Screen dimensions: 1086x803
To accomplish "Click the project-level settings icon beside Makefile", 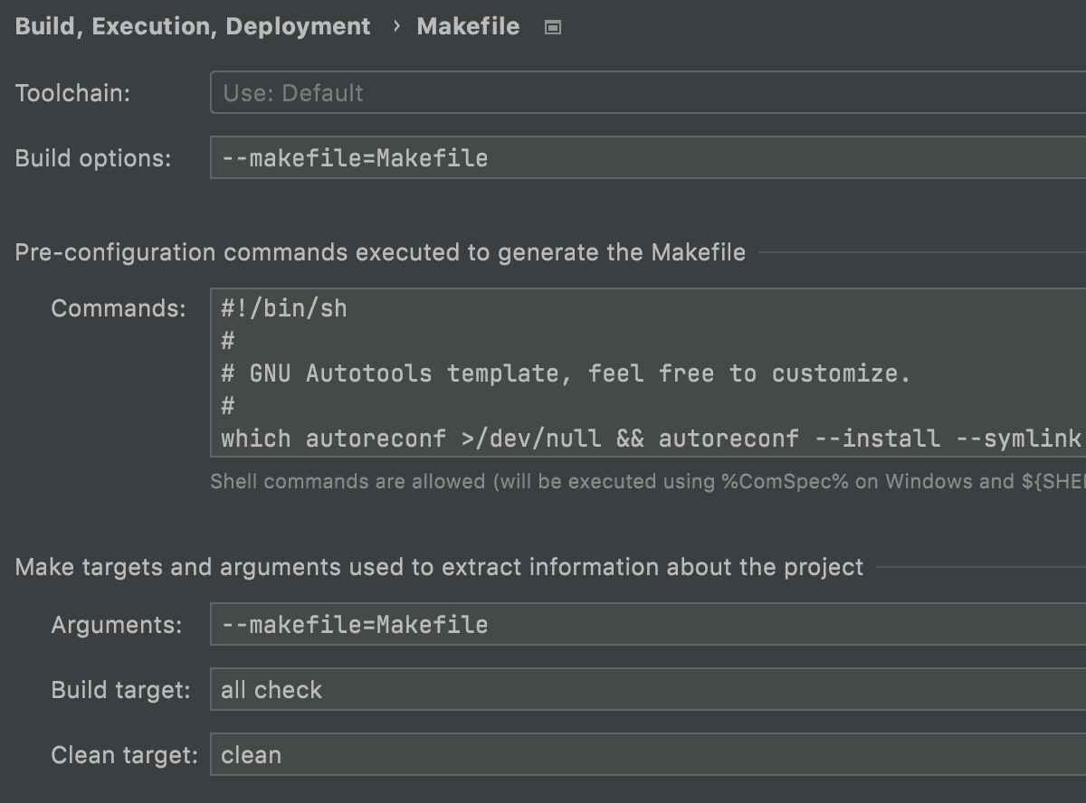I will (551, 26).
